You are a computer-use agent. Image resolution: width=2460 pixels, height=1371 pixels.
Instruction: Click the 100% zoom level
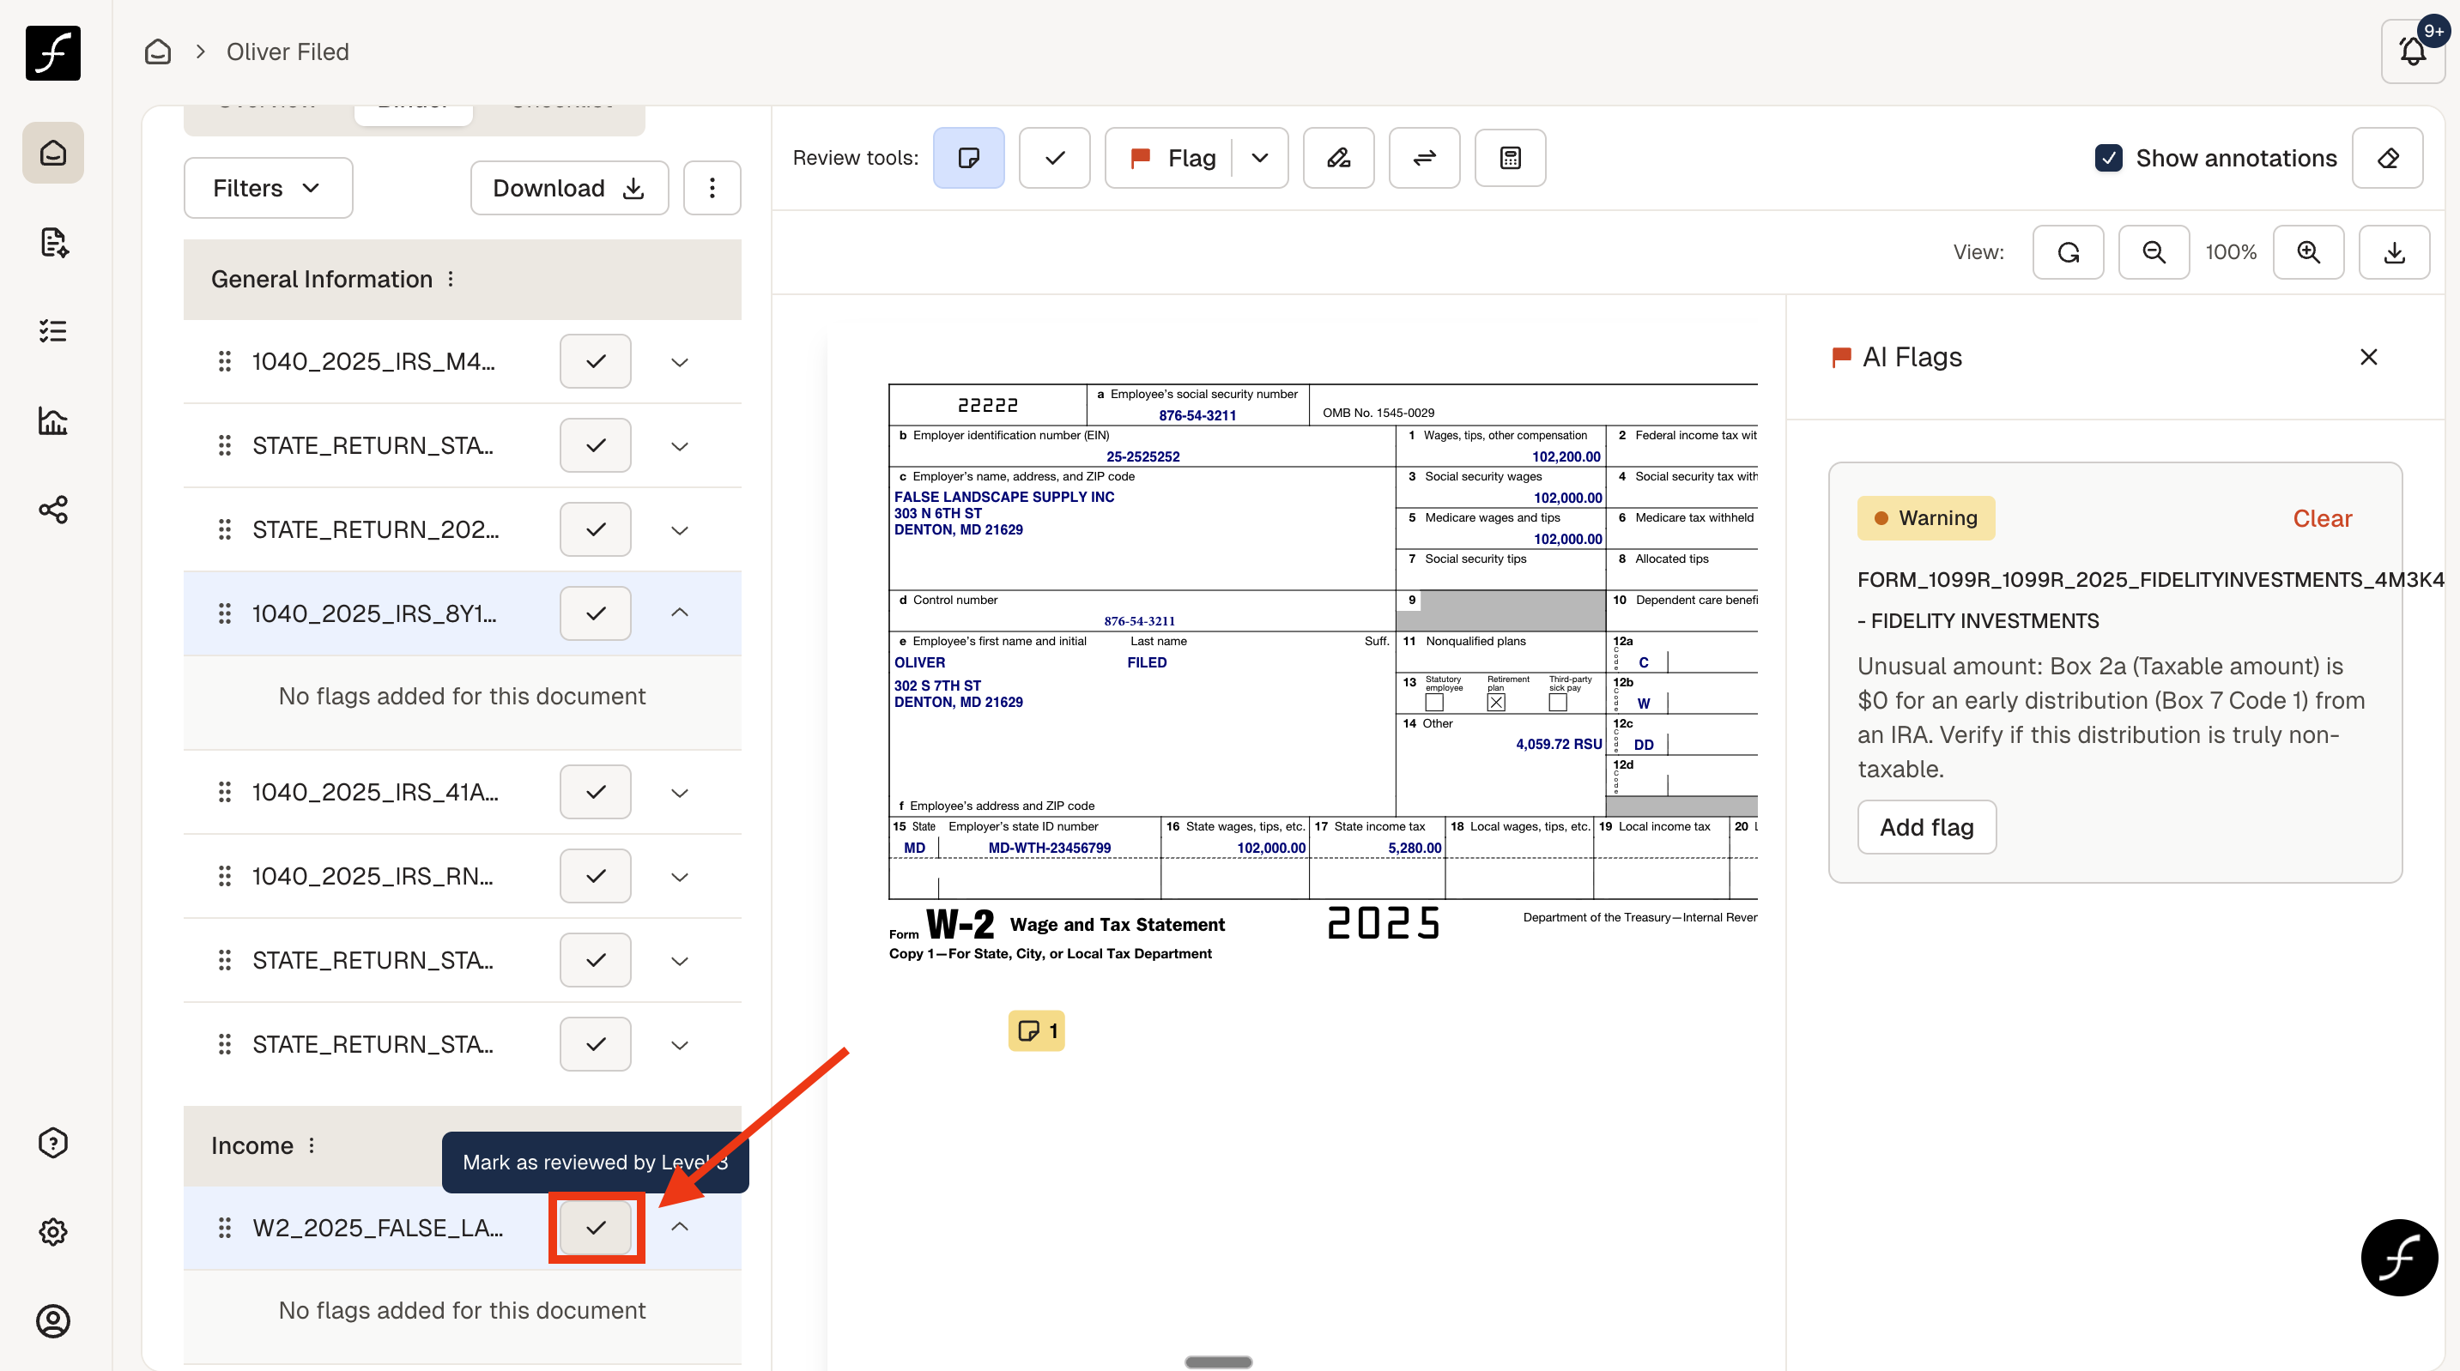pos(2231,252)
